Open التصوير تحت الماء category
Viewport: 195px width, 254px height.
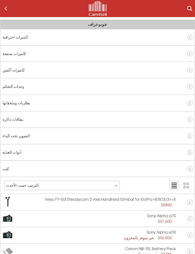pos(97,136)
